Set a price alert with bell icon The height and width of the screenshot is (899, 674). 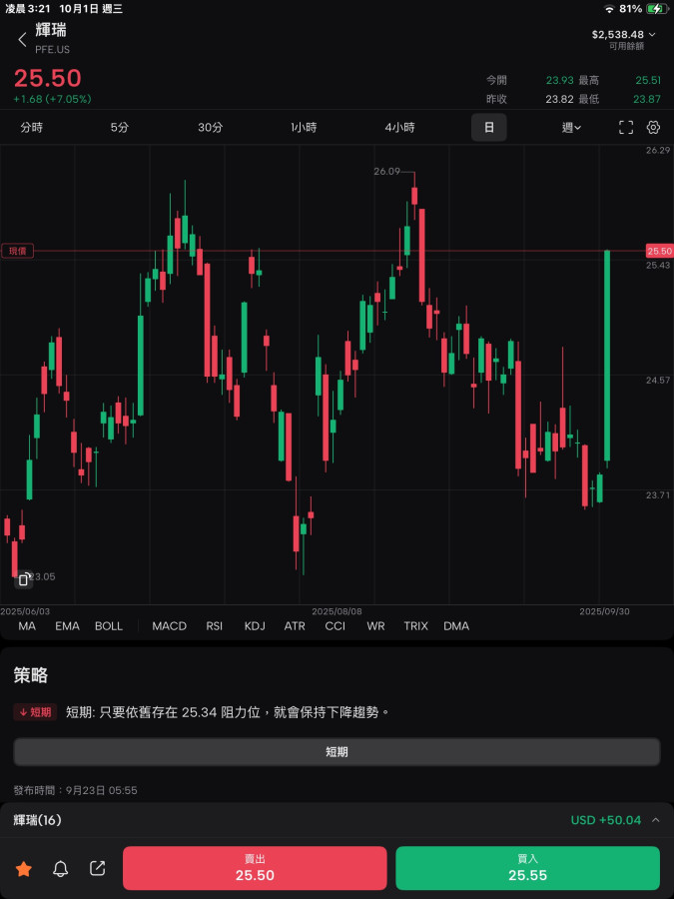click(x=61, y=869)
